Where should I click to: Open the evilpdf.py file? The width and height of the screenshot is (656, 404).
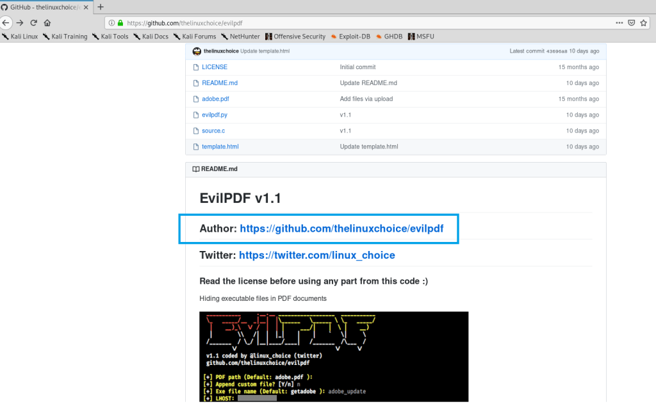point(215,115)
